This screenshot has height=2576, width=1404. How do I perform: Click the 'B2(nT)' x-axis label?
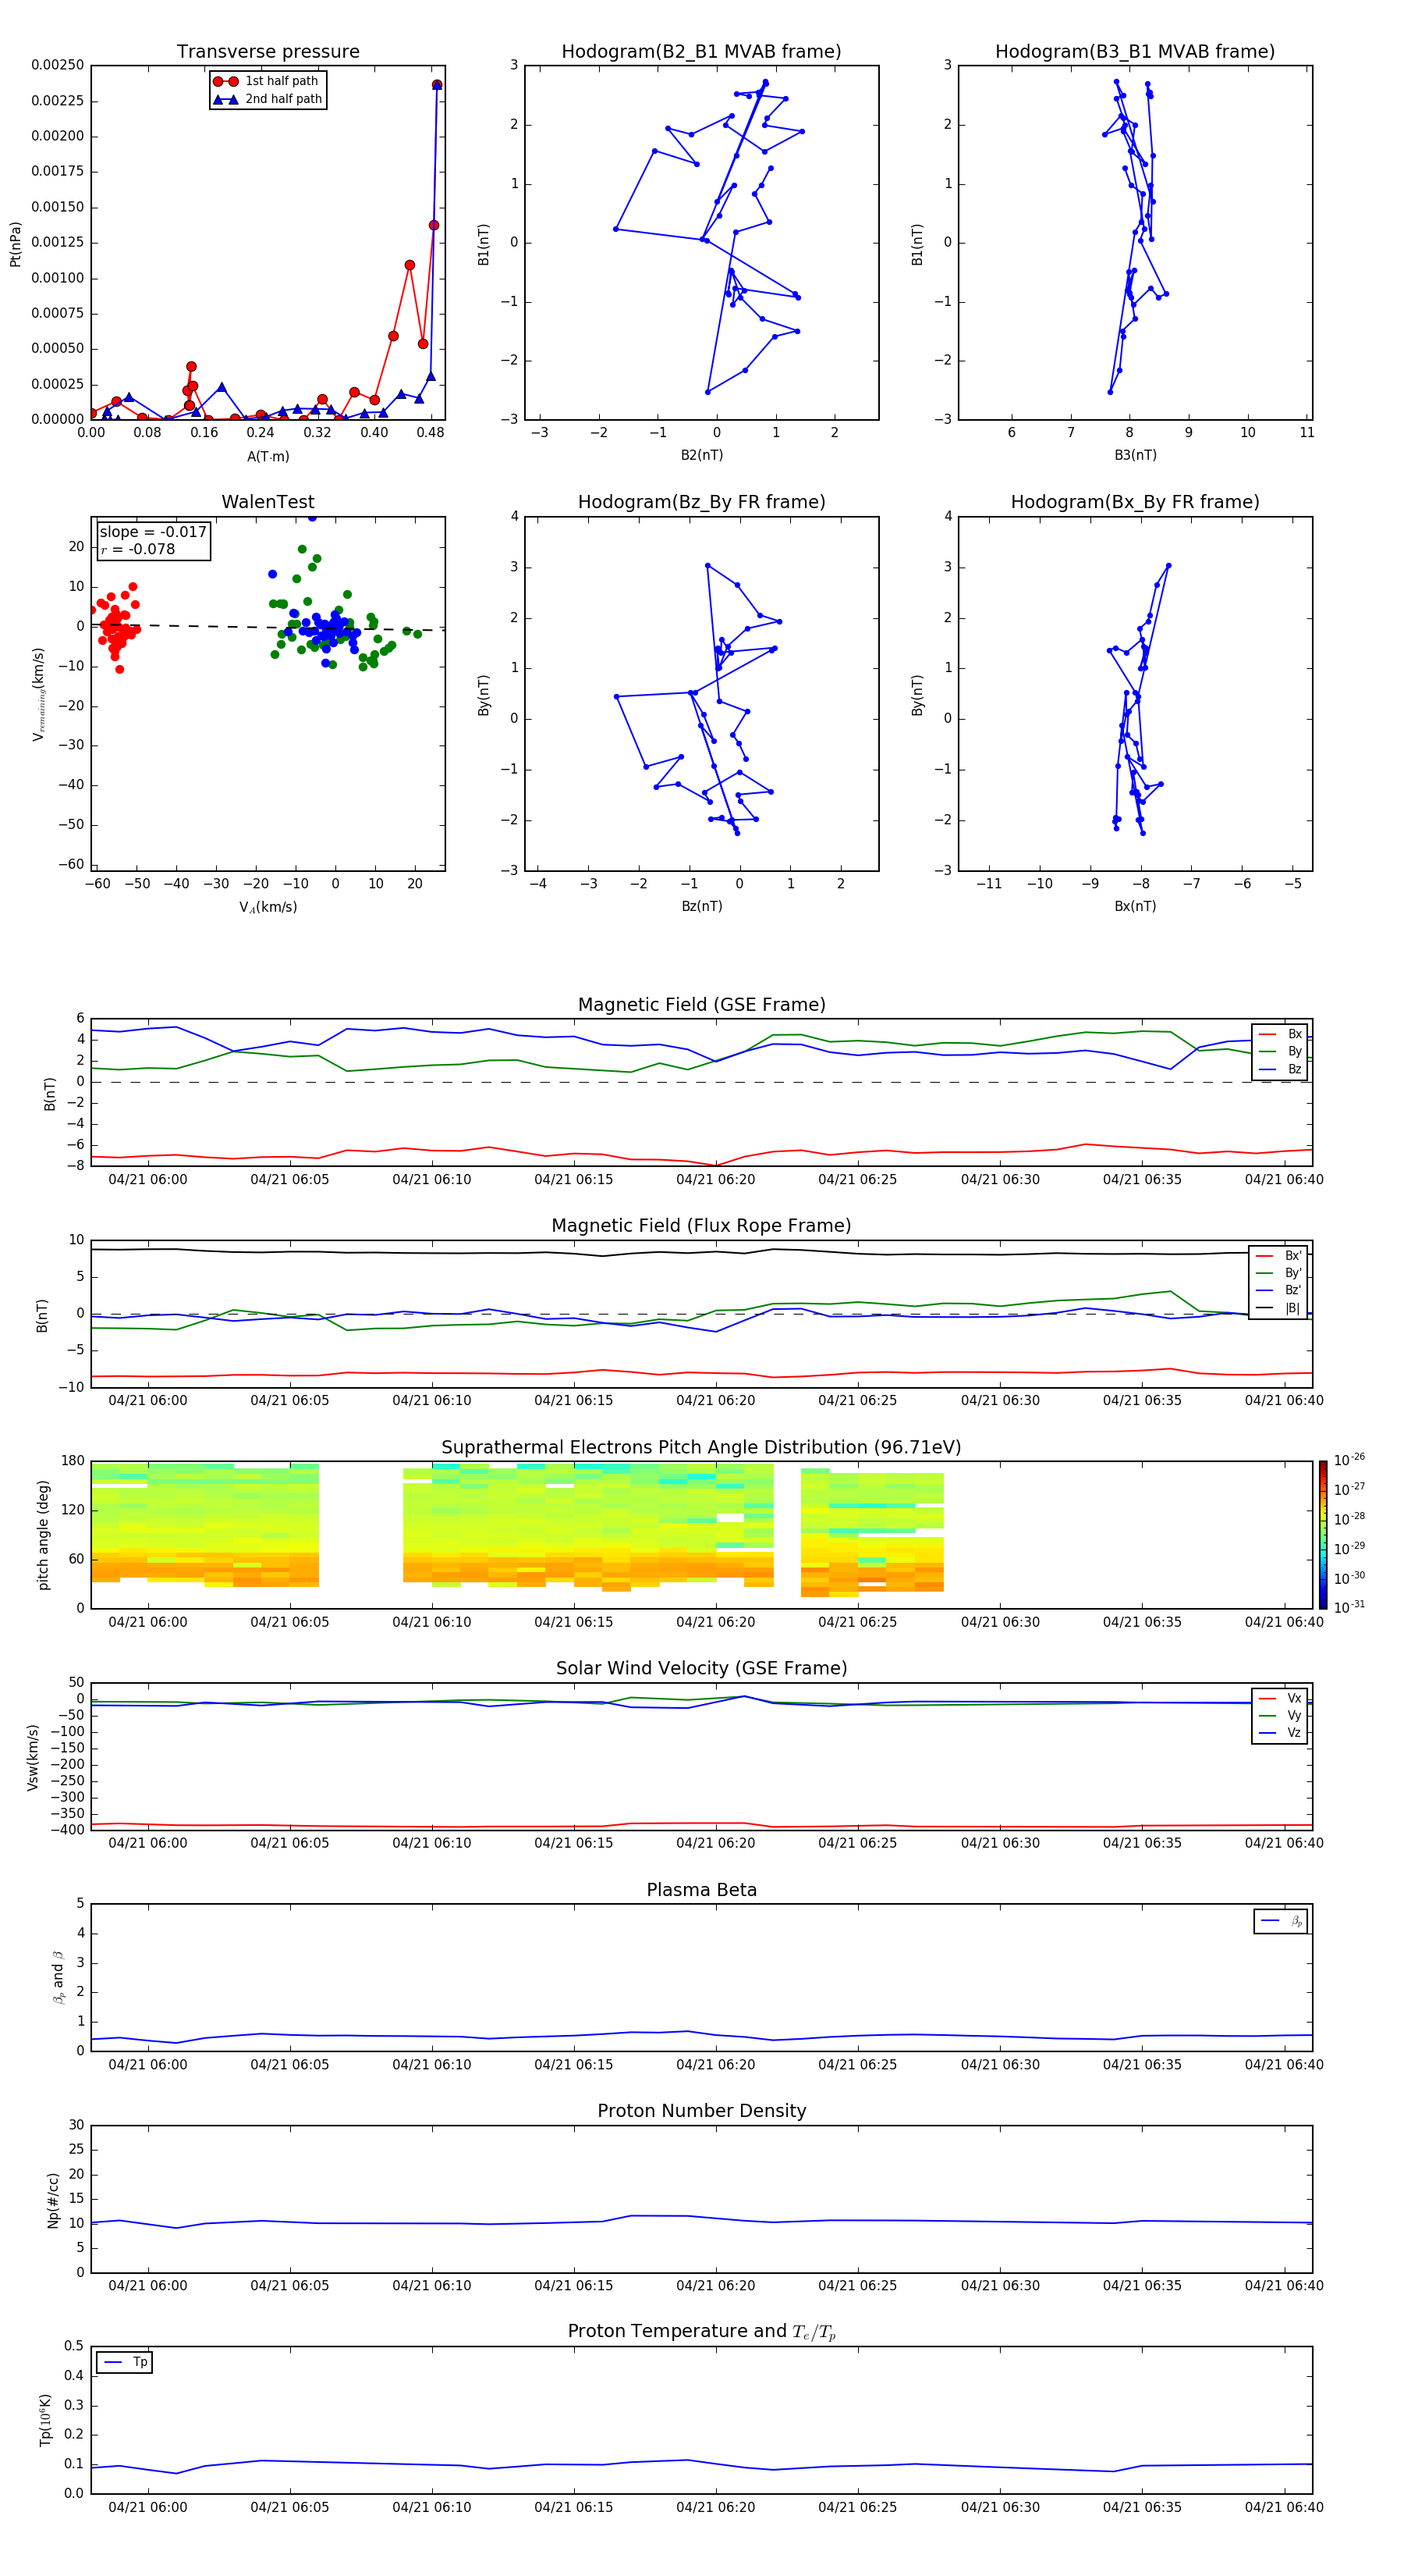click(x=701, y=455)
